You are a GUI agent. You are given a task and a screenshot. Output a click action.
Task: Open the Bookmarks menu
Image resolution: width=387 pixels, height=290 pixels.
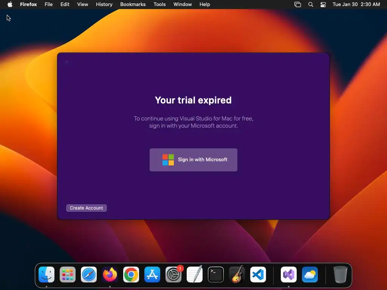(x=133, y=5)
